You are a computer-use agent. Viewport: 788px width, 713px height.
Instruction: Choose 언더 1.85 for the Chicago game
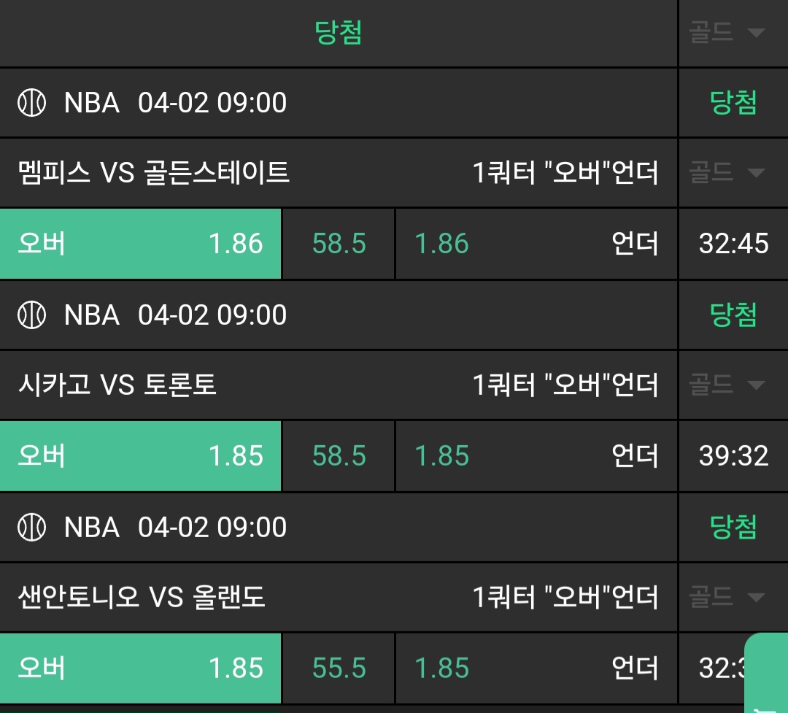tap(536, 456)
